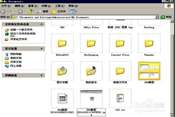Expand the address bar dropdown
This screenshot has height=117, width=175.
pyautogui.click(x=157, y=17)
